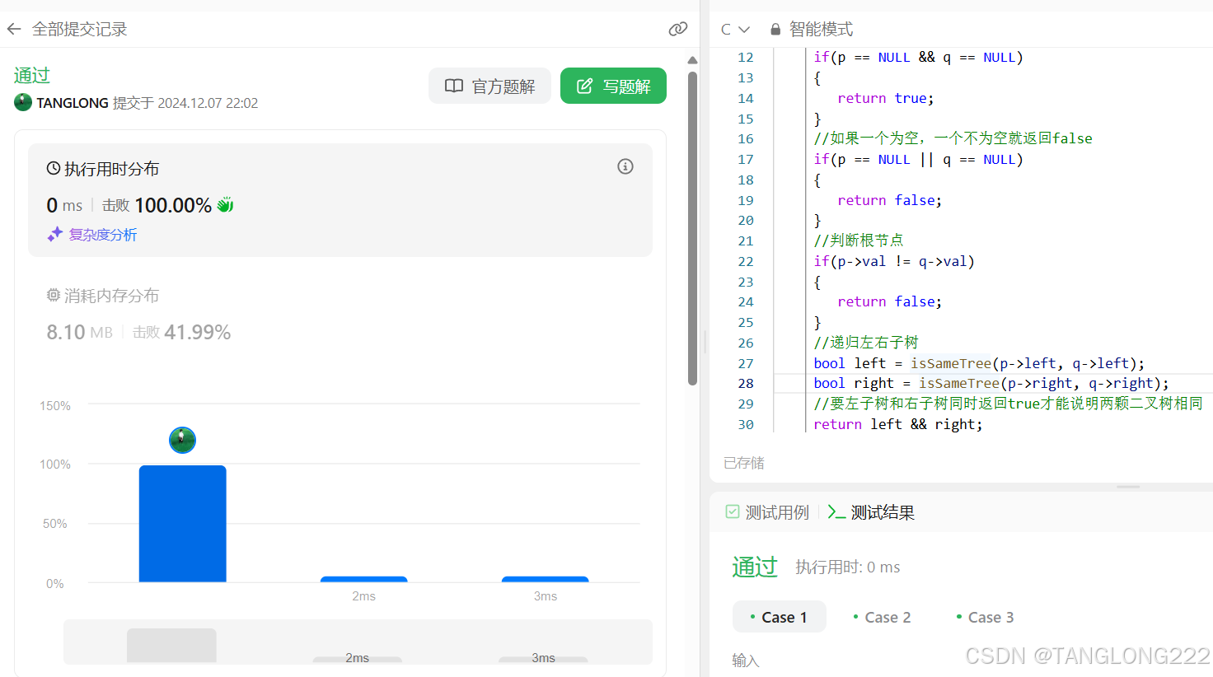Viewport: 1213px width, 677px height.
Task: Click line number 12 in the gutter
Action: coord(745,57)
